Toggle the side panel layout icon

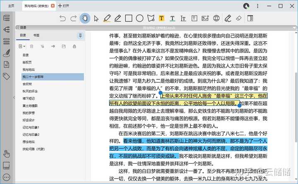[250, 18]
